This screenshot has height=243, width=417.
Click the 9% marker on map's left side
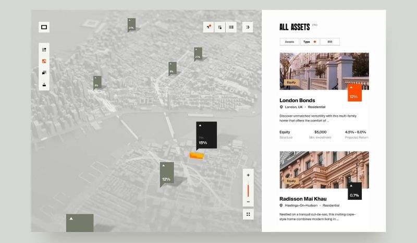(x=97, y=82)
